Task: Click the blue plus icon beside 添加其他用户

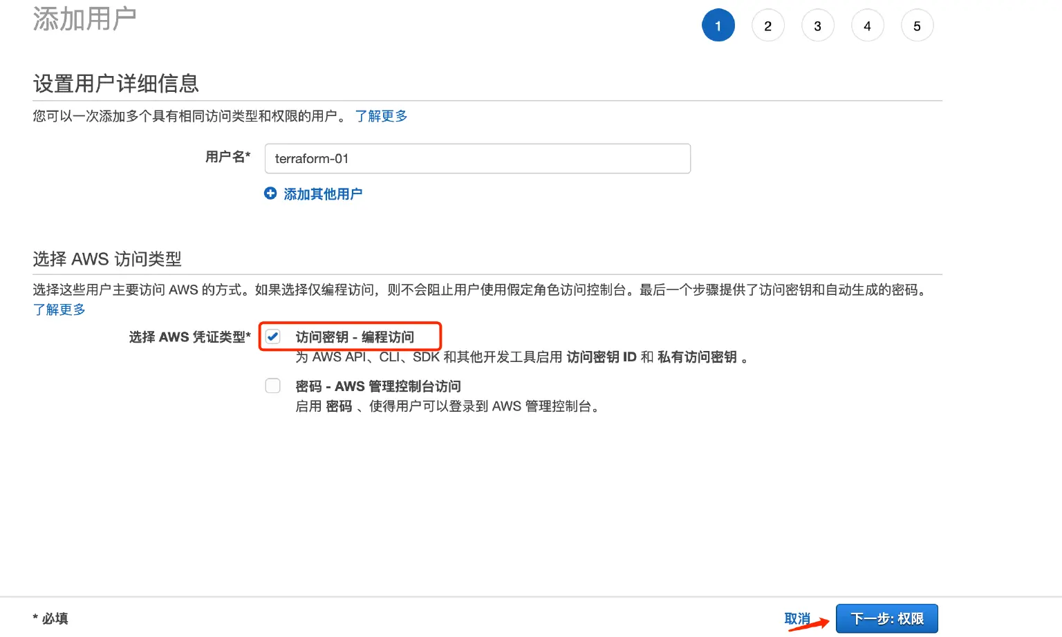Action: (271, 193)
